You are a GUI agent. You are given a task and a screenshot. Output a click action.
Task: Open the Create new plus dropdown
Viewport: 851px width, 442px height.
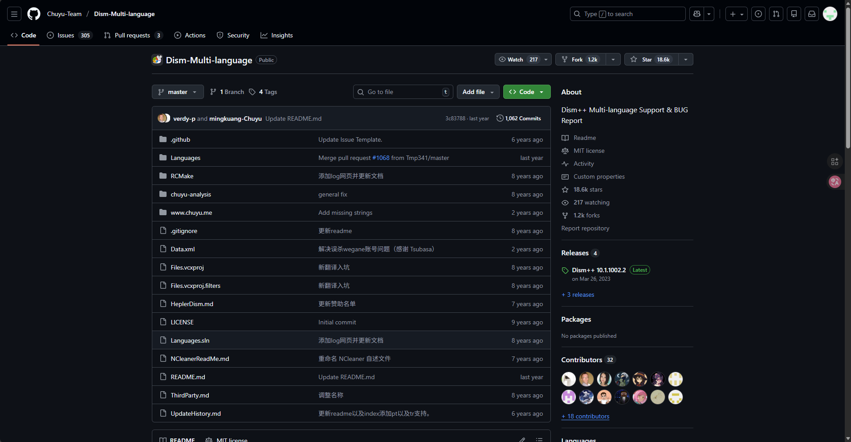pyautogui.click(x=737, y=14)
